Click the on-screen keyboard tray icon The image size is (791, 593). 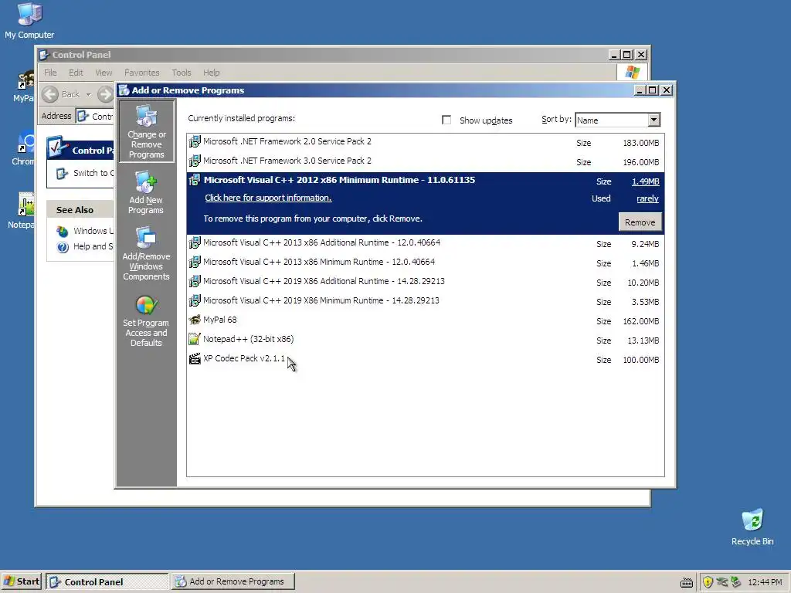pos(687,583)
